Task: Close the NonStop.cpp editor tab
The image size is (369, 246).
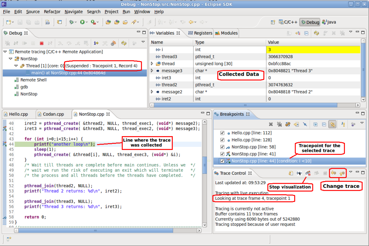Action: tap(108, 114)
